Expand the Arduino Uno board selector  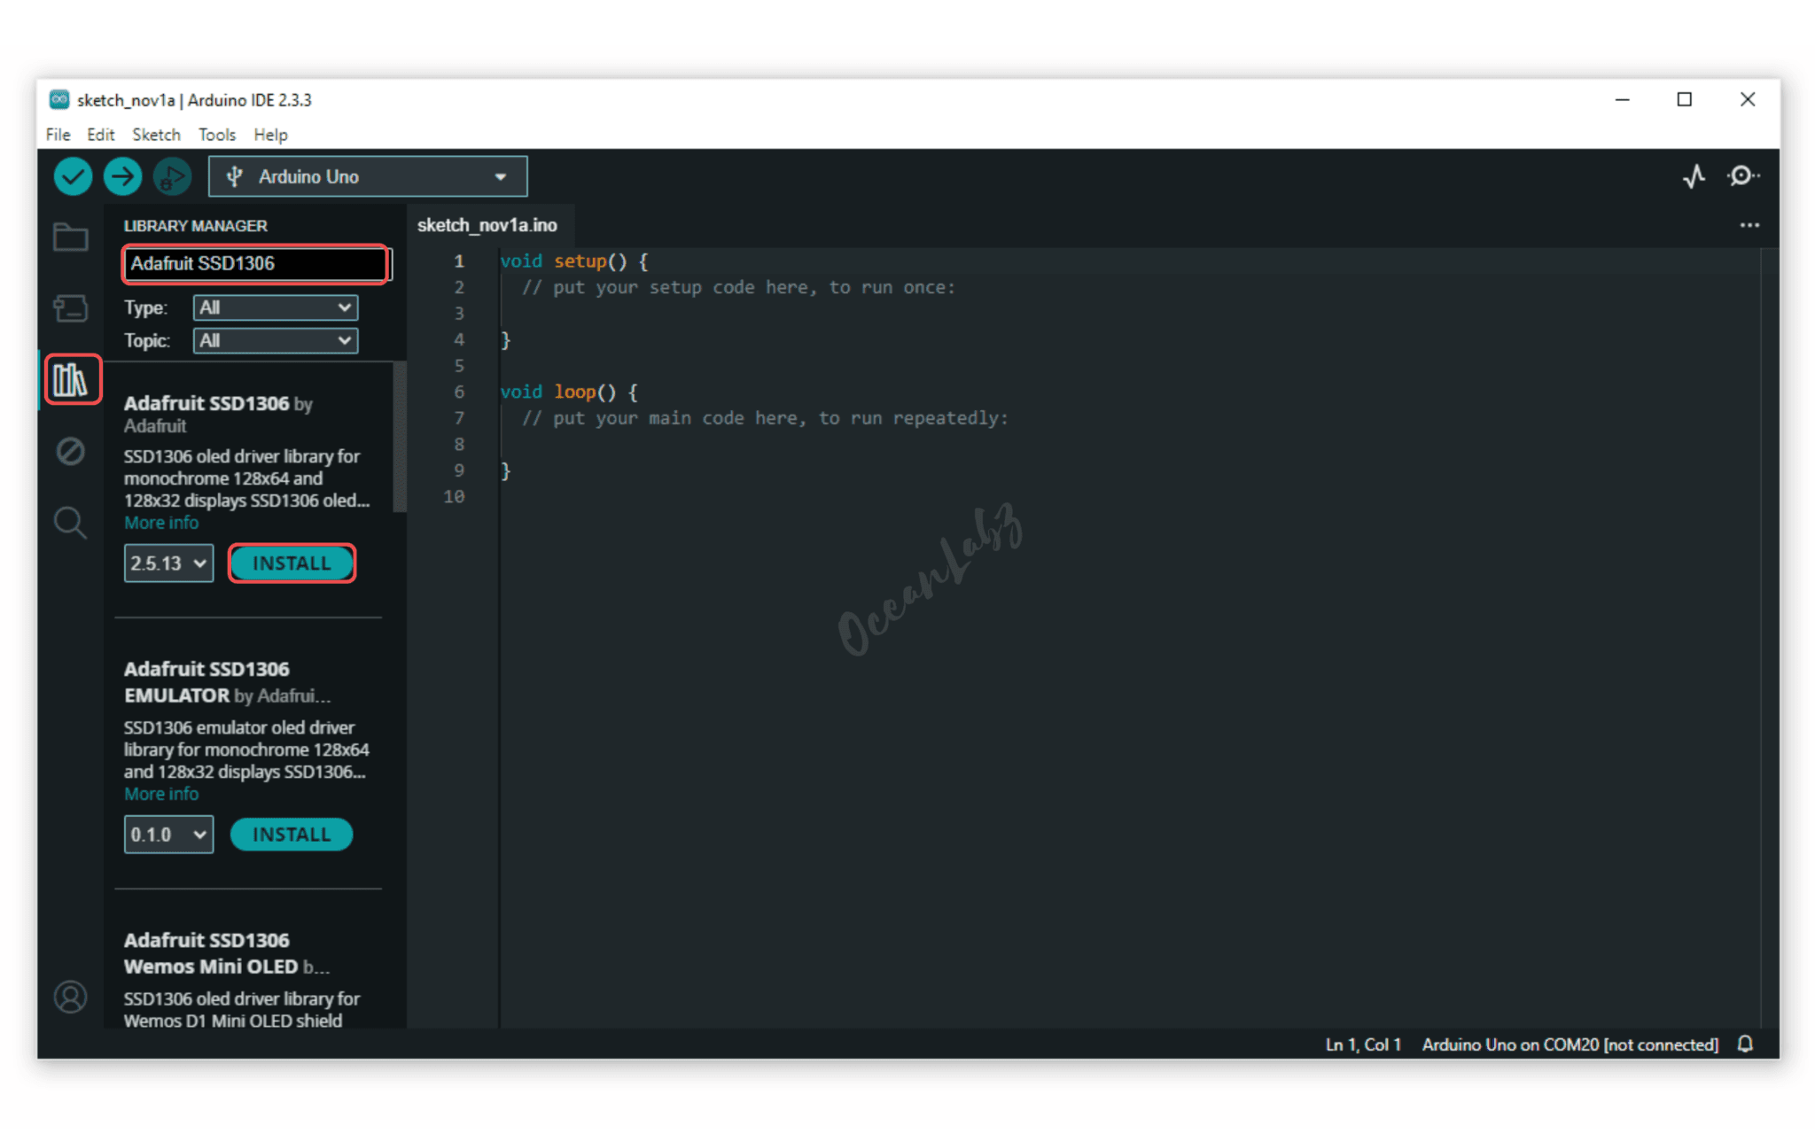(367, 176)
